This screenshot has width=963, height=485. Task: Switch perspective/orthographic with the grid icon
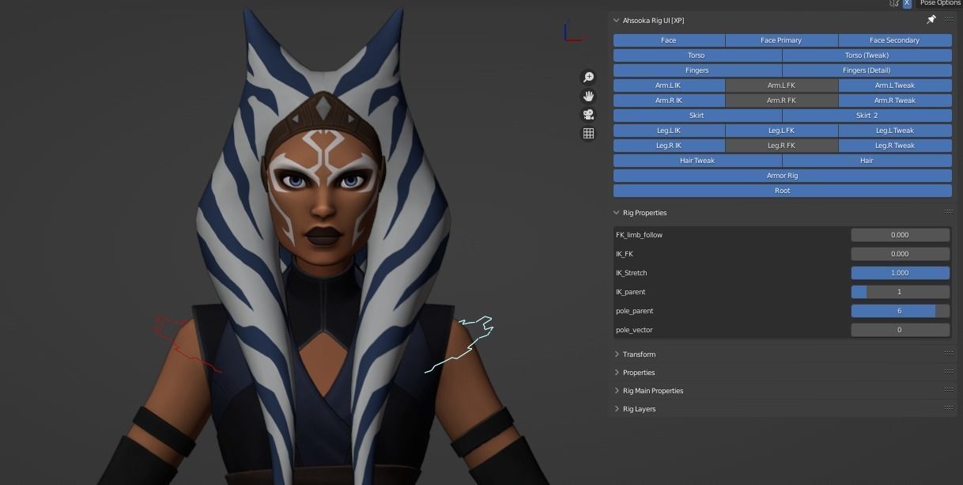coord(588,134)
